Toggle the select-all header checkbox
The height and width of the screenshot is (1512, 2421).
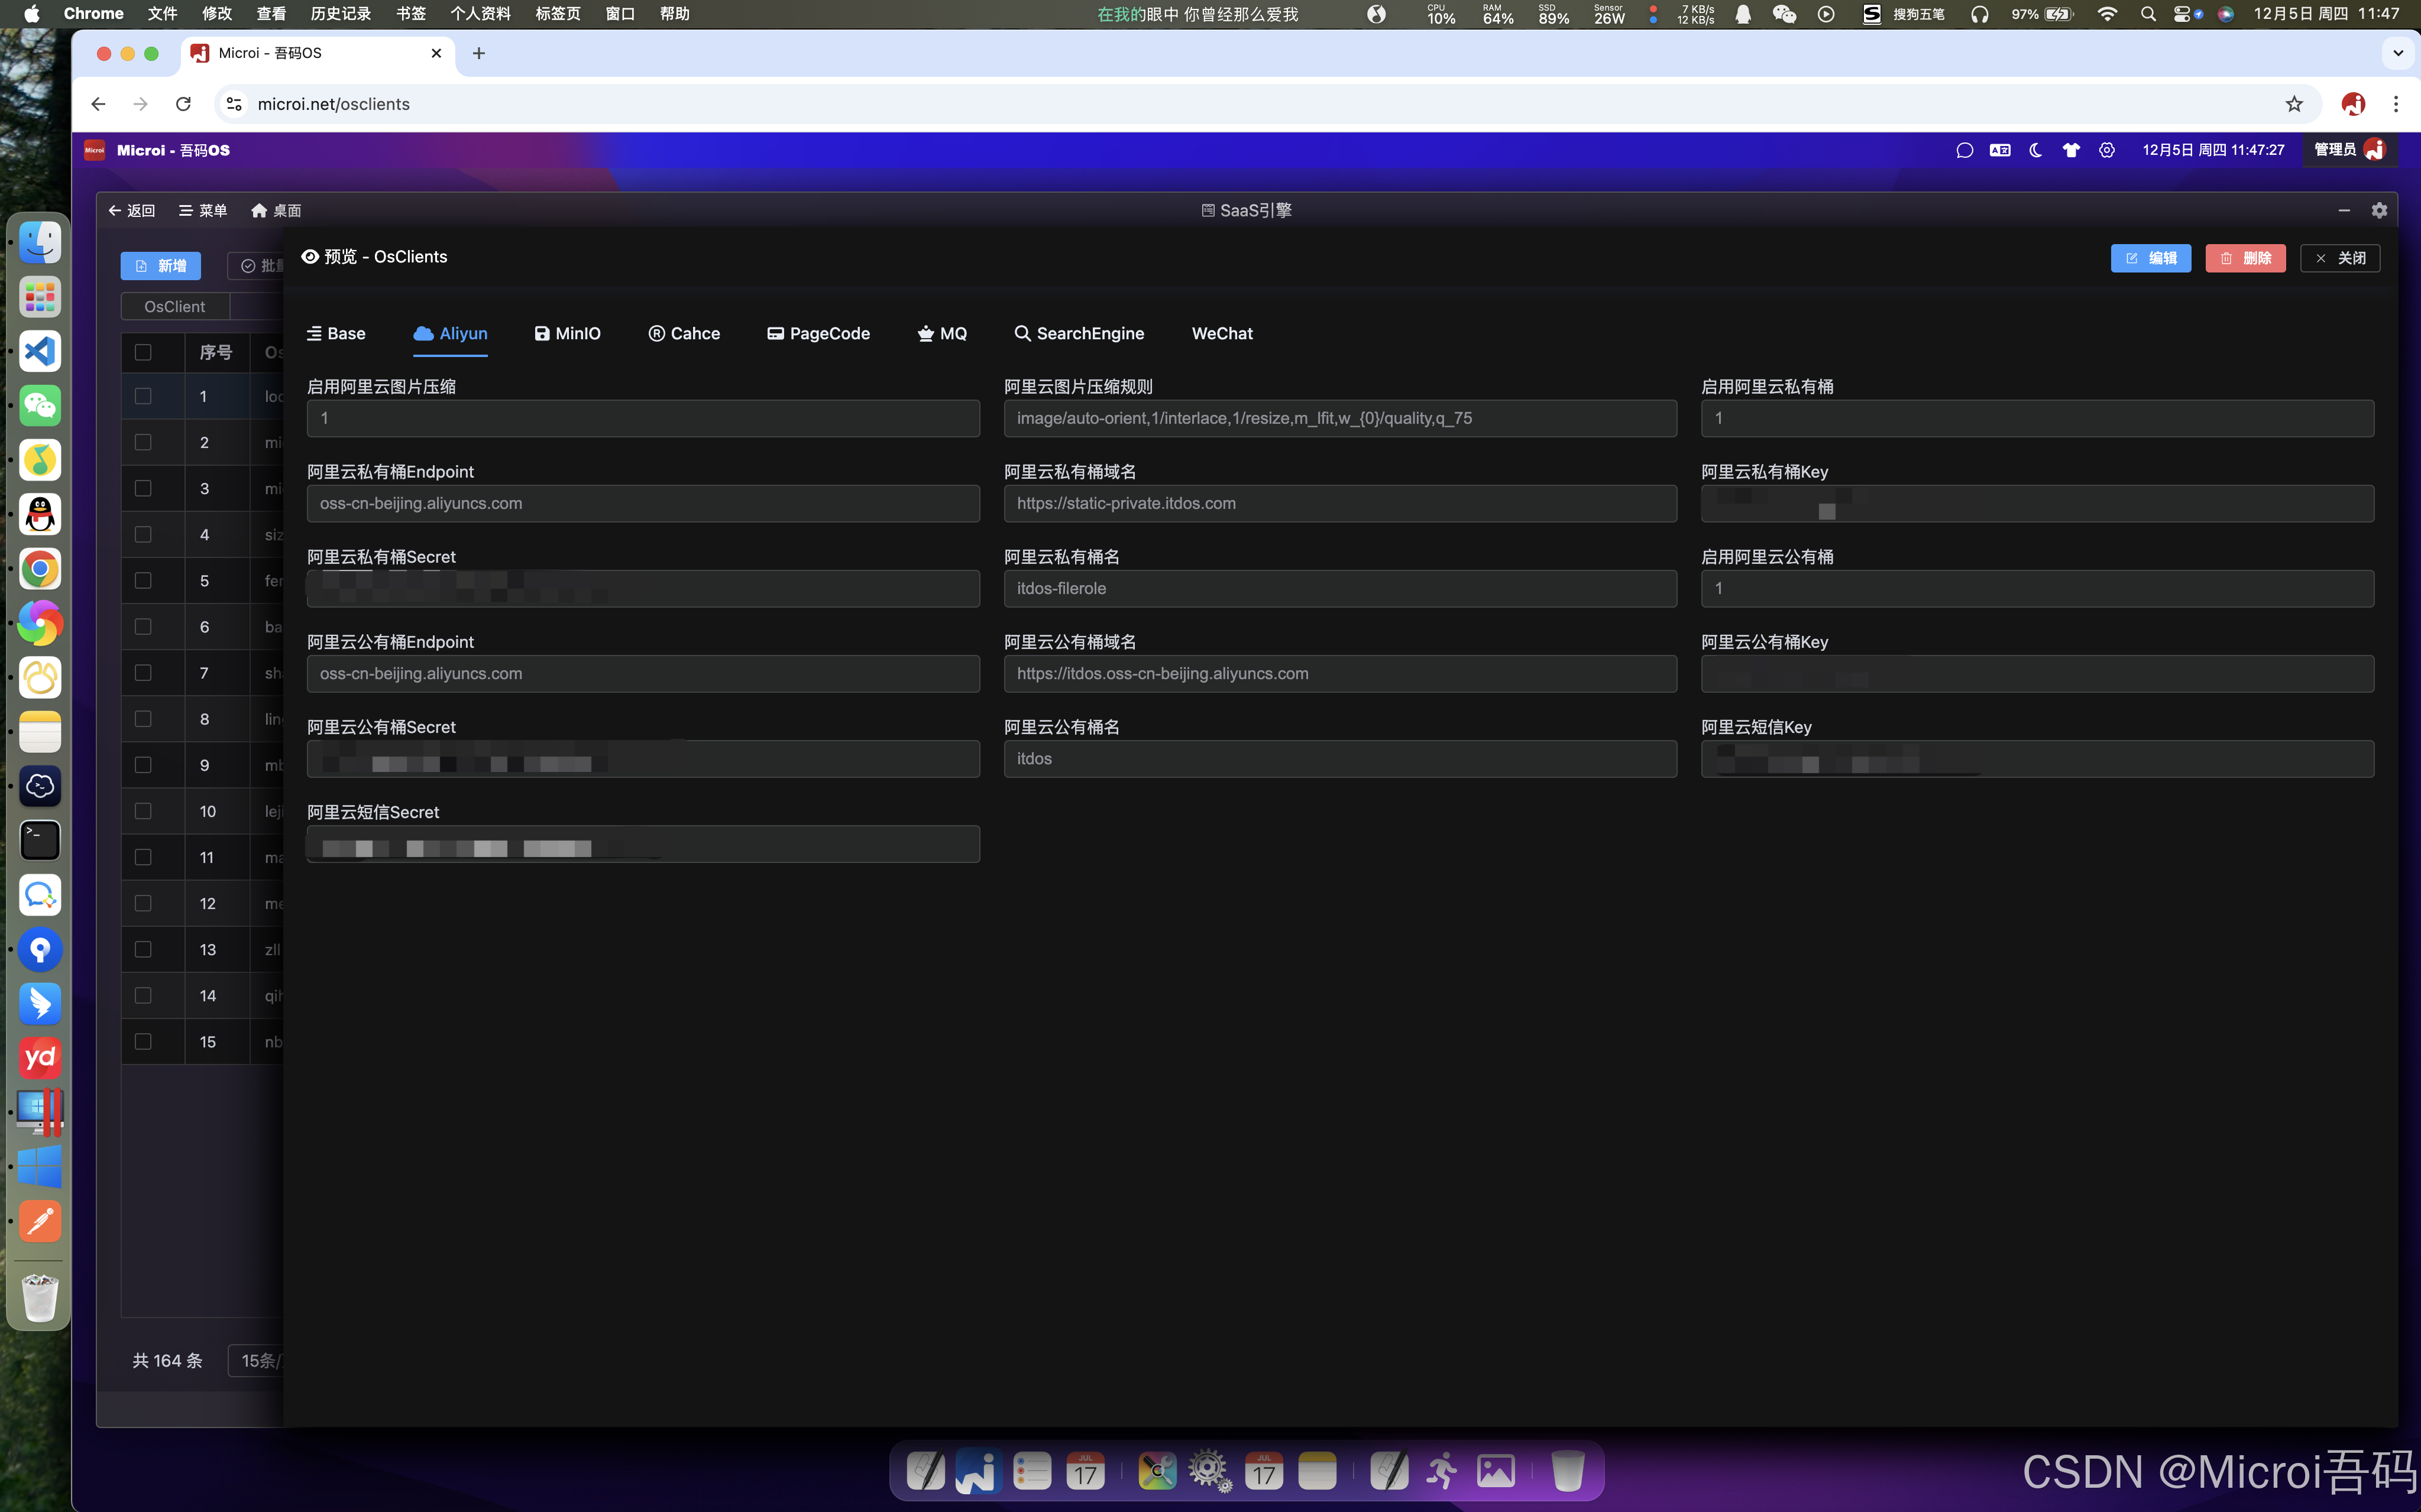point(143,352)
